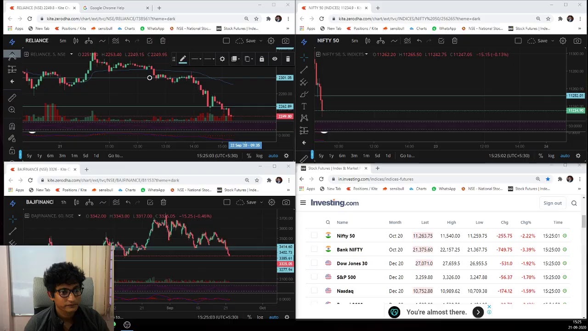Open camera snapshot in NIFTY 50 toolbar

(577, 41)
